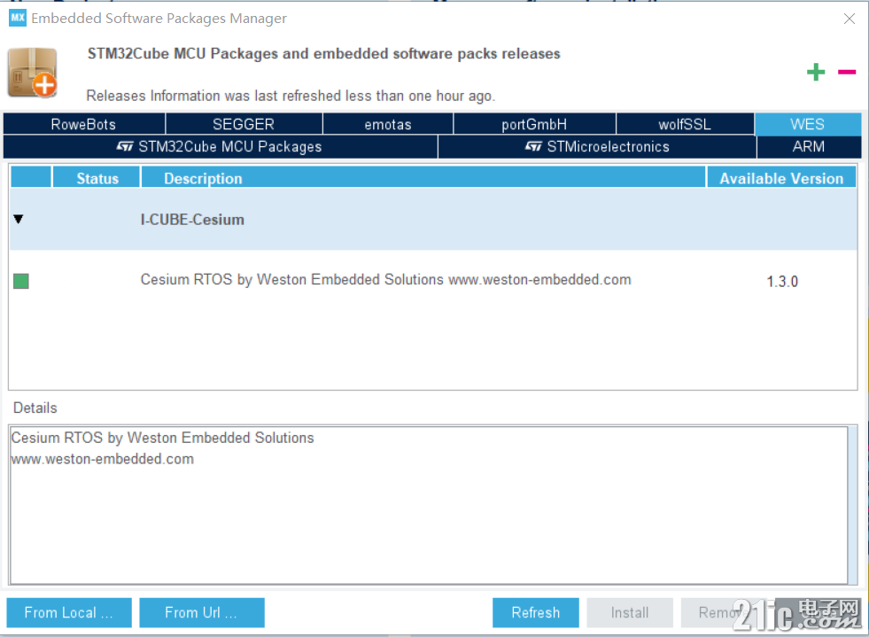
Task: Select the ARM tab
Action: click(809, 147)
